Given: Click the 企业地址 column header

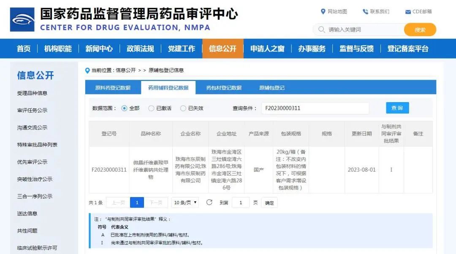Looking at the screenshot, I should [x=227, y=134].
